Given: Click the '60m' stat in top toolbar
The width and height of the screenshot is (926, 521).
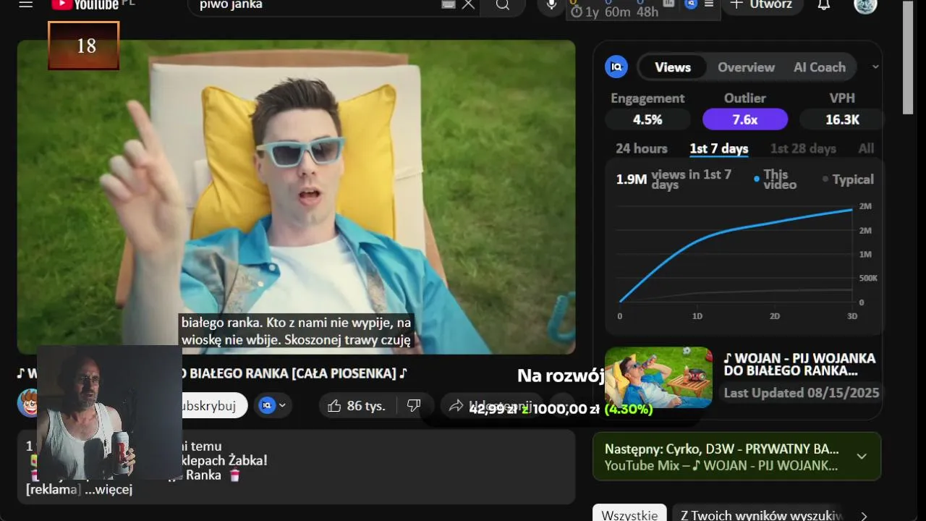Looking at the screenshot, I should 618,12.
